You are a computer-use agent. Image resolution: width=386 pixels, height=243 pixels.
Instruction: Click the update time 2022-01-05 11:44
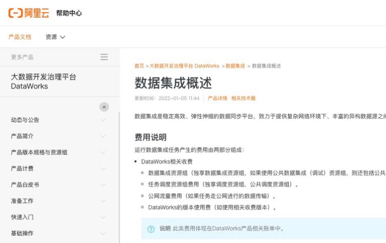(x=179, y=98)
